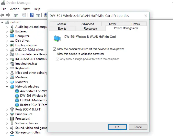Open the Advanced tab
The height and width of the screenshot is (136, 173).
click(88, 24)
